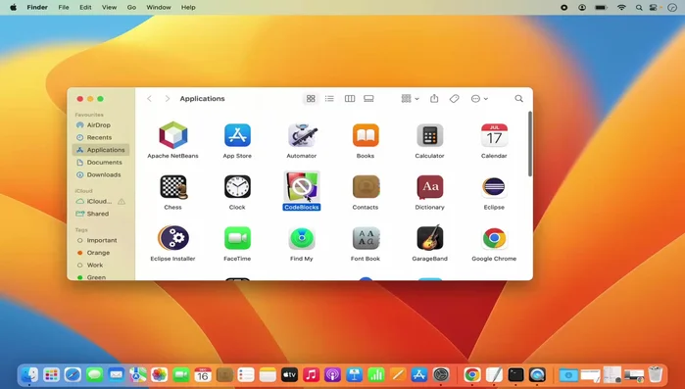This screenshot has height=389, width=685.
Task: Select the Eclipse Installer icon
Action: coord(173,238)
